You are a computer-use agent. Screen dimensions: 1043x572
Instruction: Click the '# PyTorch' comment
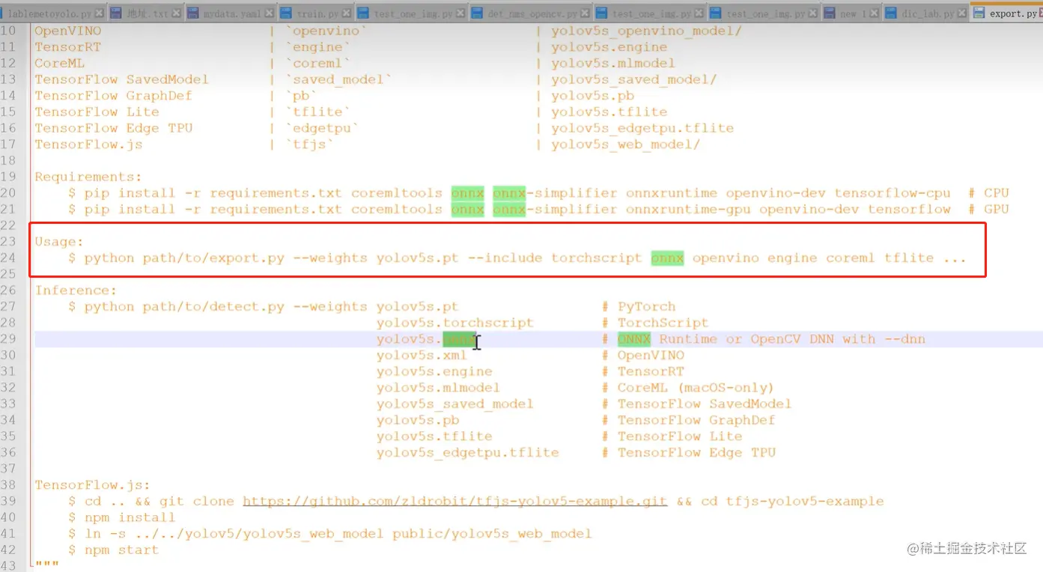pyautogui.click(x=639, y=307)
